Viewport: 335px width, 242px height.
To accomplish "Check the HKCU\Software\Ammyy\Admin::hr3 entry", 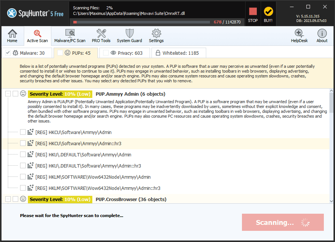I will click(23, 143).
